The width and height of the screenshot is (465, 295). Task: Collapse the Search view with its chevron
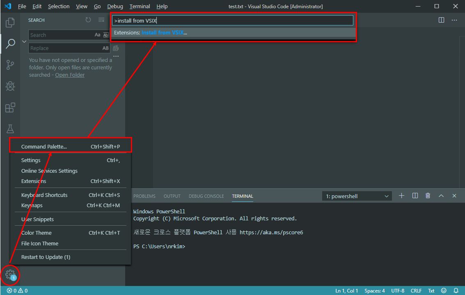point(24,41)
